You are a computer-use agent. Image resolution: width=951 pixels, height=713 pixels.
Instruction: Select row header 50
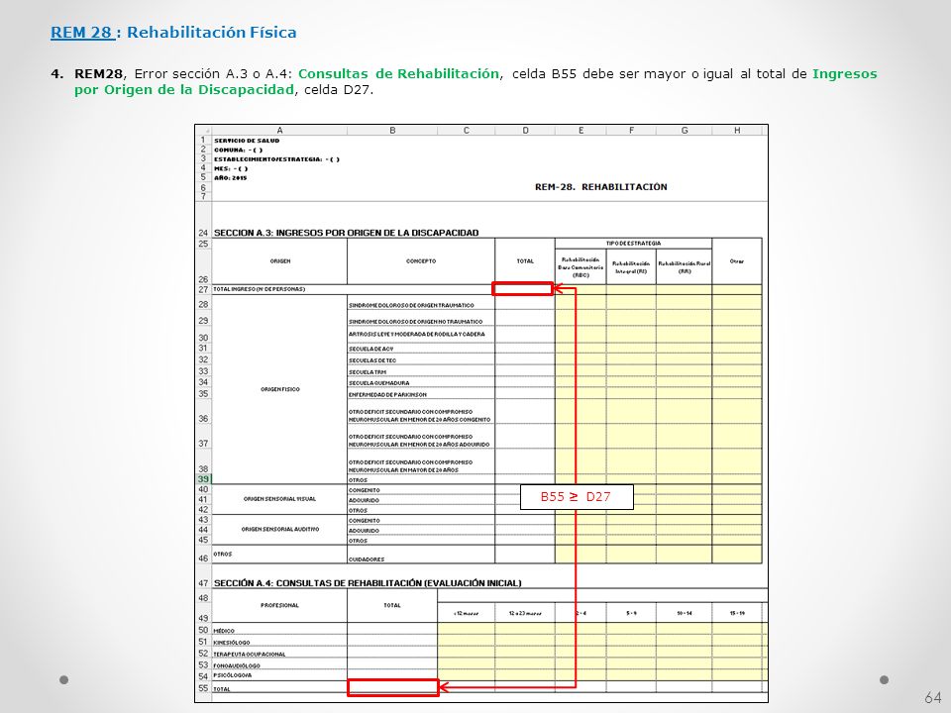(203, 630)
